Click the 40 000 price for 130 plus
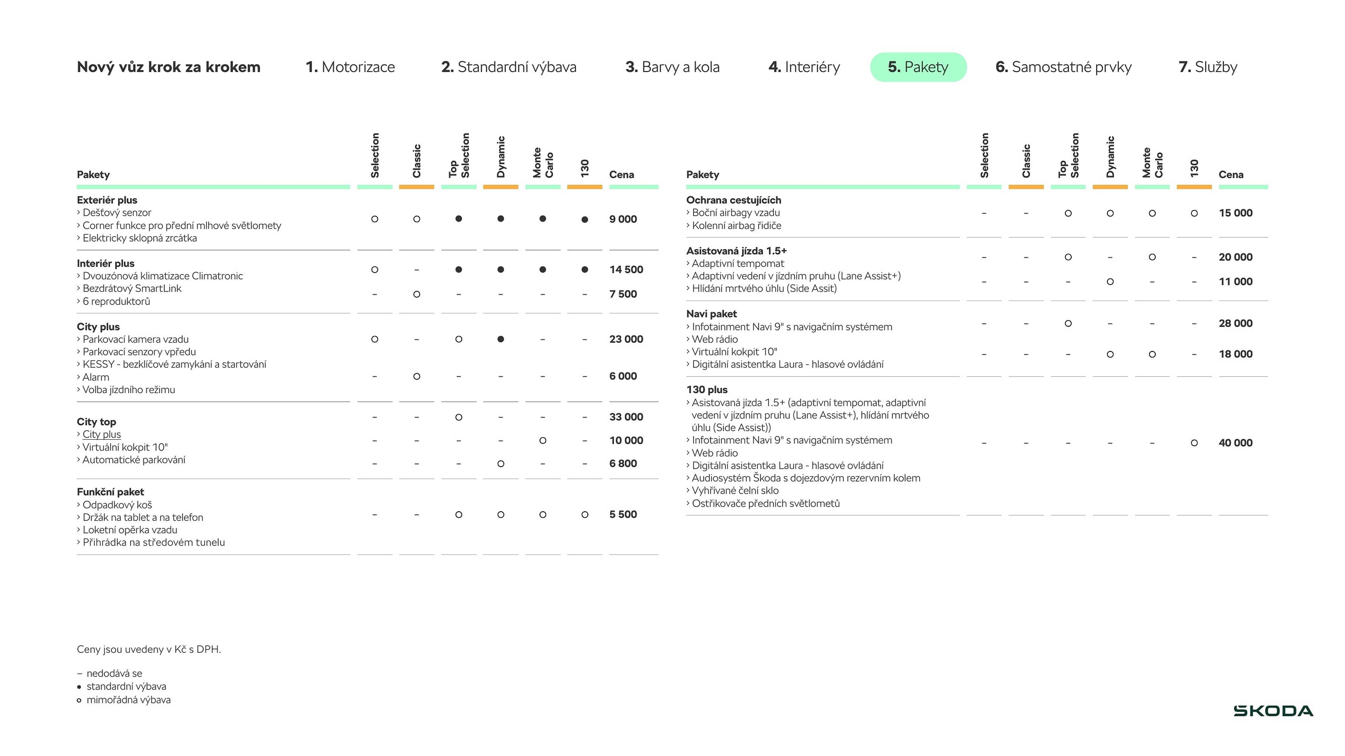 [x=1235, y=443]
